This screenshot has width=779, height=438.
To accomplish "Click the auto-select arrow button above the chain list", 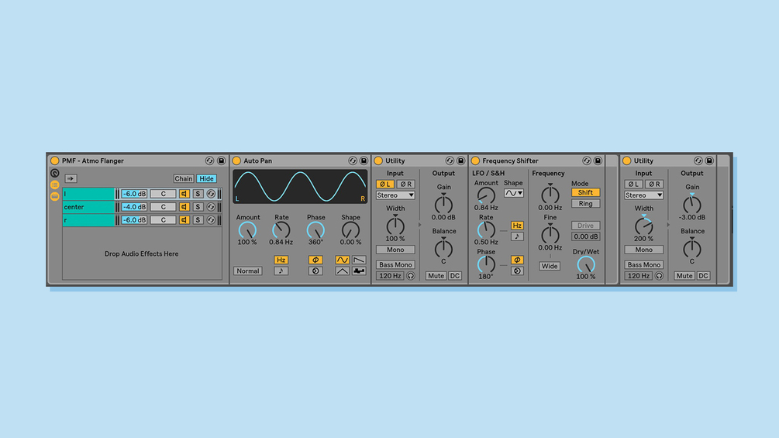I will (71, 179).
